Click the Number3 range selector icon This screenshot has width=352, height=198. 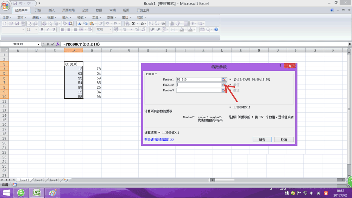(224, 90)
